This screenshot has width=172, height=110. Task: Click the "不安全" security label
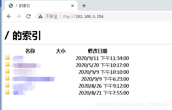(x=51, y=16)
